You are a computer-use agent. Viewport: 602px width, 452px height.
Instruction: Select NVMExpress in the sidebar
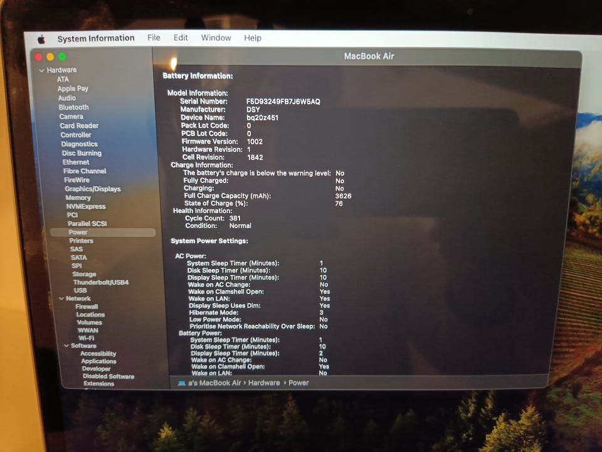click(86, 206)
